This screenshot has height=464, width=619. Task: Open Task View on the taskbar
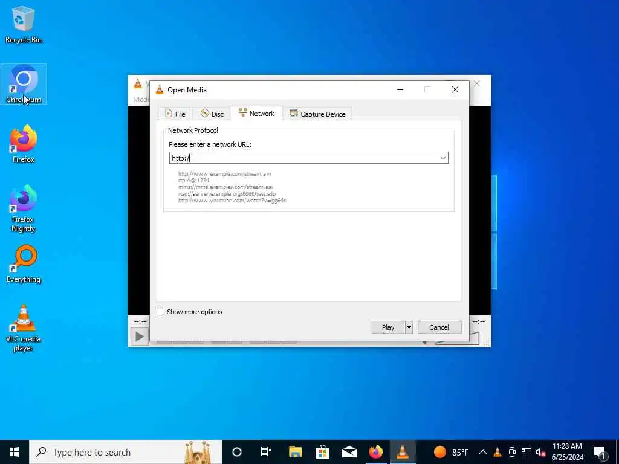(266, 452)
